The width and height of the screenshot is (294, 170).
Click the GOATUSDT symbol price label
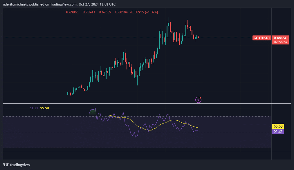tap(262, 38)
